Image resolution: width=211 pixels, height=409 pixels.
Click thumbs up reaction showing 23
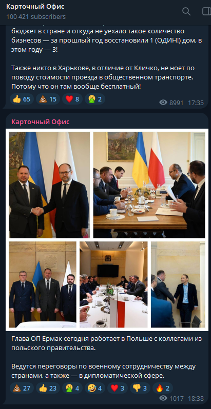48,388
